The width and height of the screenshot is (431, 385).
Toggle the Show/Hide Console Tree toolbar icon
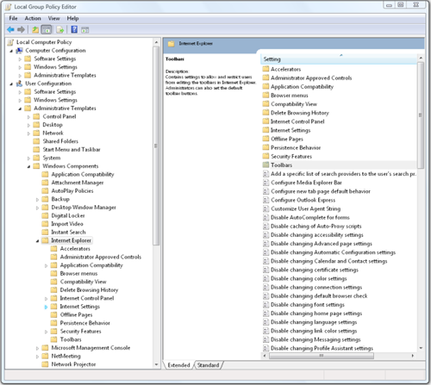[x=47, y=29]
